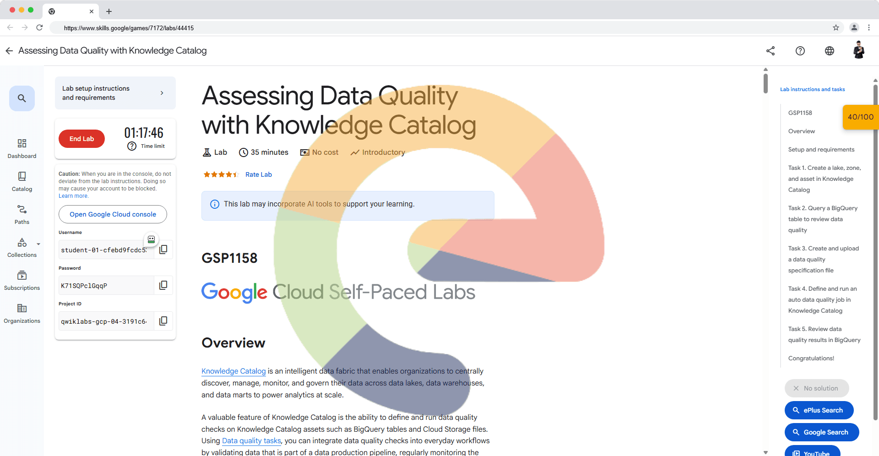879x456 pixels.
Task: Click the End Lab button
Action: (x=81, y=139)
